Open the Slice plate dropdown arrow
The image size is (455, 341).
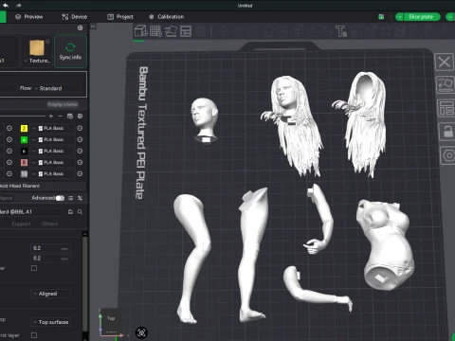click(399, 17)
